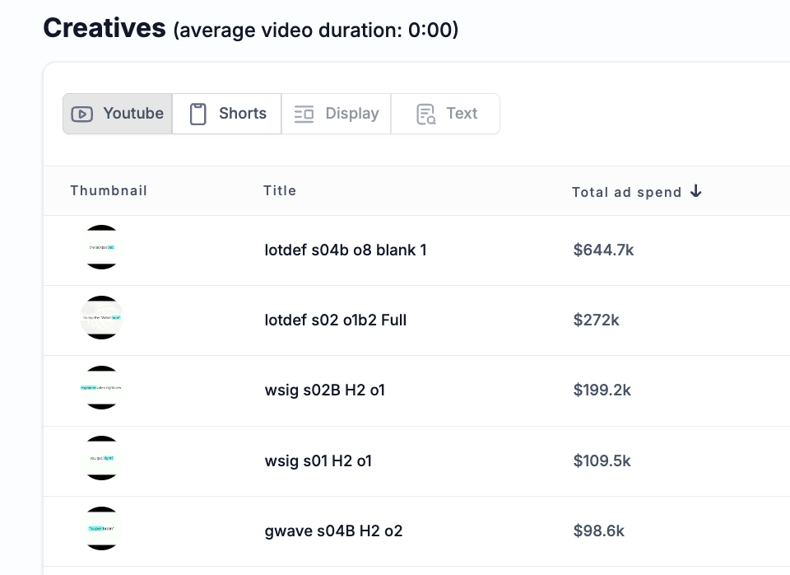
Task: Click the Display layout icon
Action: [x=304, y=114]
